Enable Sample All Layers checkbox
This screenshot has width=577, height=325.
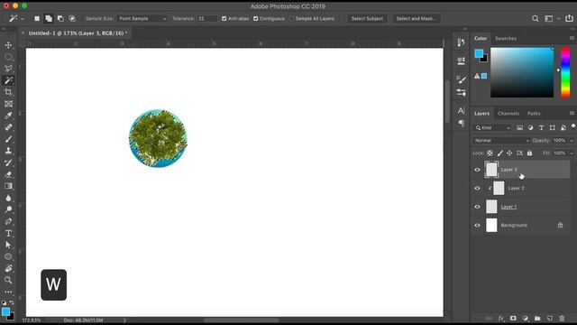pyautogui.click(x=291, y=18)
